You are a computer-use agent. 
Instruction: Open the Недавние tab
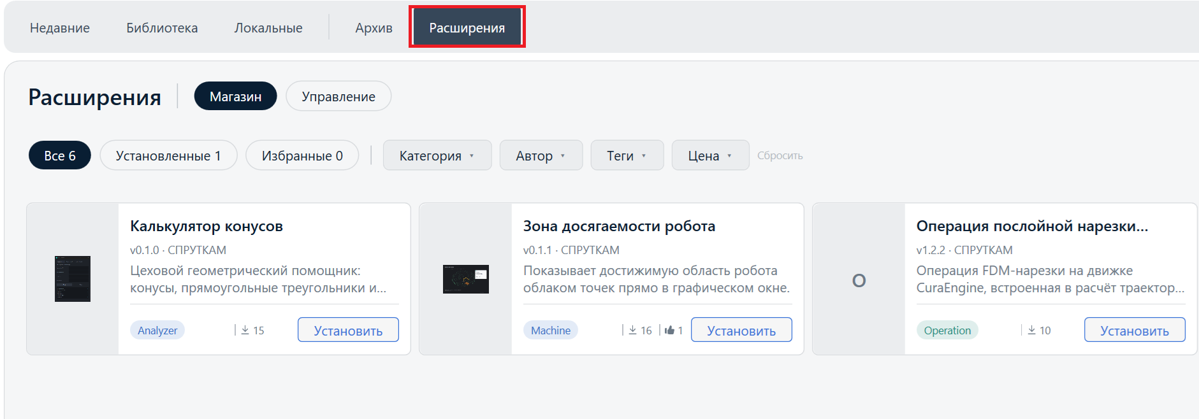[x=60, y=28]
